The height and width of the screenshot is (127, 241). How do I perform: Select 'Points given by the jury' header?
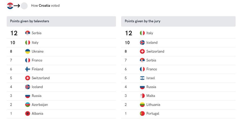coord(143,21)
